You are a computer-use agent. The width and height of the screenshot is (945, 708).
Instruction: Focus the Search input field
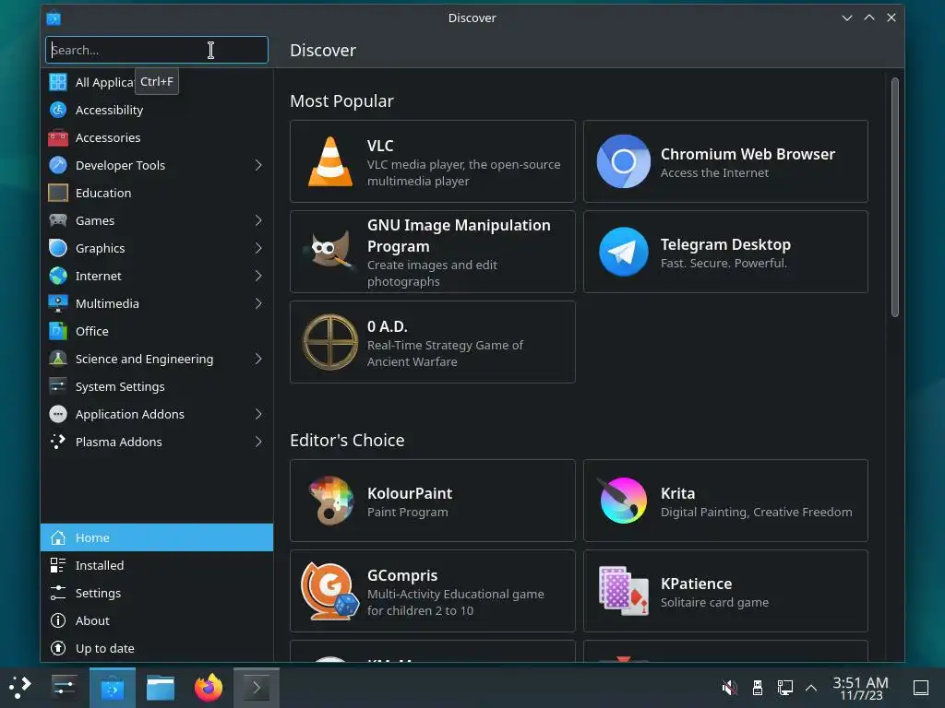coord(157,50)
